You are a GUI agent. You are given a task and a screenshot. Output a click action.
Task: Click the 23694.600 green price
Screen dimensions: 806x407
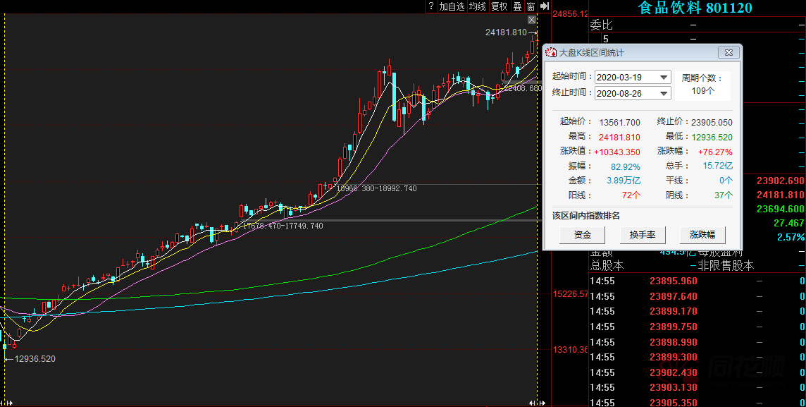(x=781, y=209)
